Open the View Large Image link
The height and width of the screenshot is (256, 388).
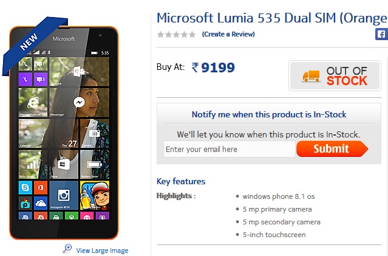click(102, 251)
